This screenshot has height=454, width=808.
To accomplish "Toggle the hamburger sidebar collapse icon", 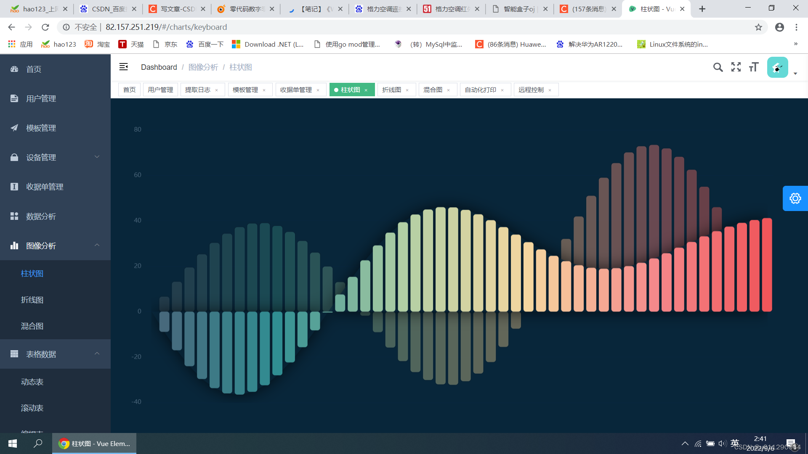I will click(123, 67).
